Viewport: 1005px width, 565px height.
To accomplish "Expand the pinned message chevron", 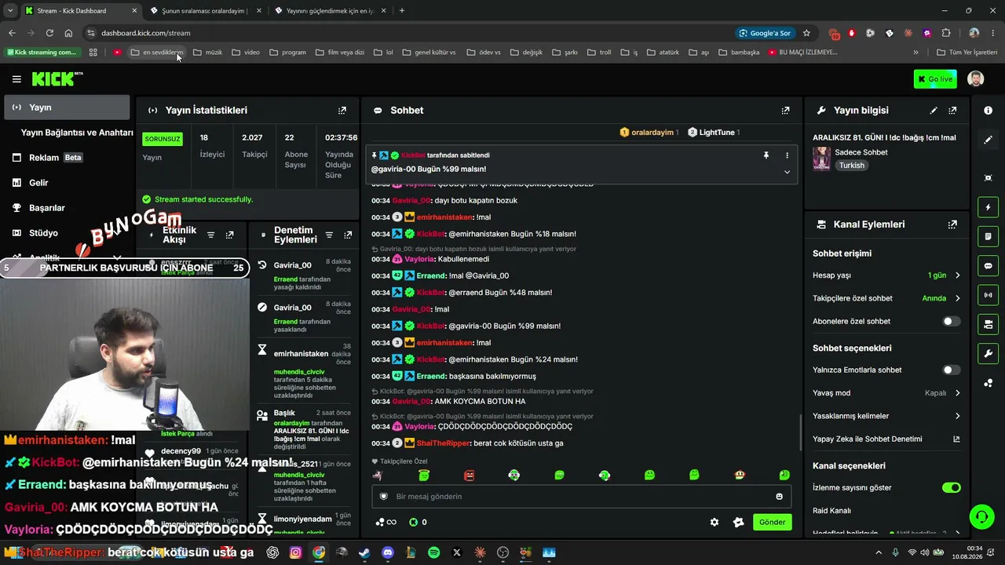I will (x=787, y=172).
